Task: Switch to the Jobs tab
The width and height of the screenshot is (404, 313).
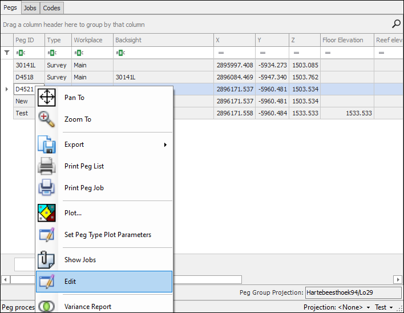Action: 30,8
